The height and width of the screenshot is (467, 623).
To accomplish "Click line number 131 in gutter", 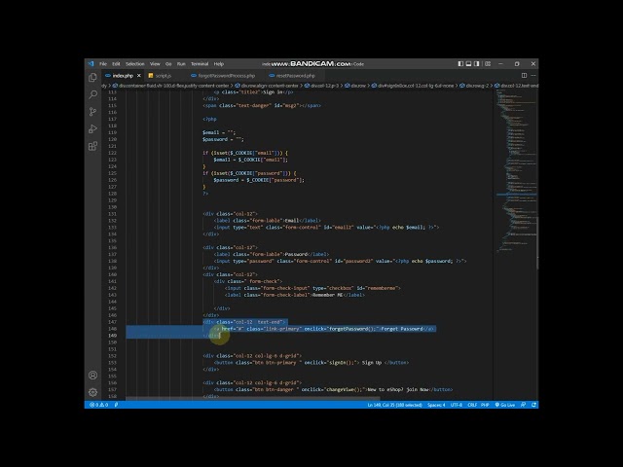I will [112, 214].
